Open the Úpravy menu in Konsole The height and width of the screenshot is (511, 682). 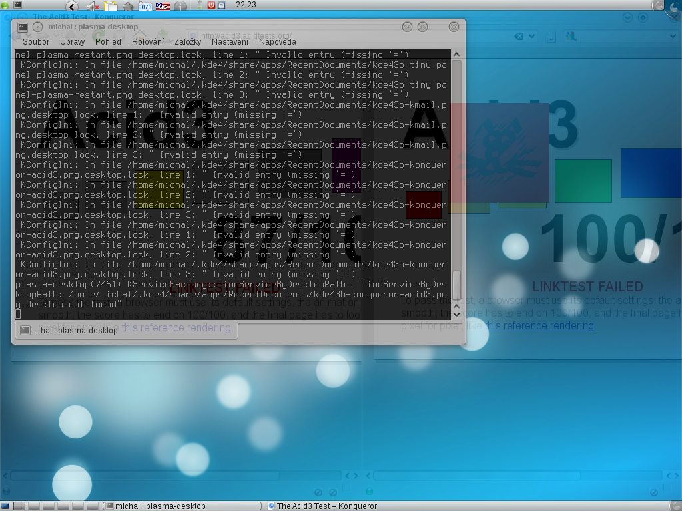point(72,42)
